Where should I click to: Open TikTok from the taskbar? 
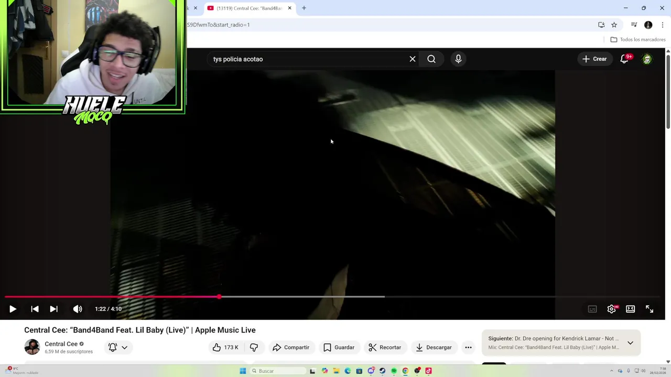click(428, 371)
